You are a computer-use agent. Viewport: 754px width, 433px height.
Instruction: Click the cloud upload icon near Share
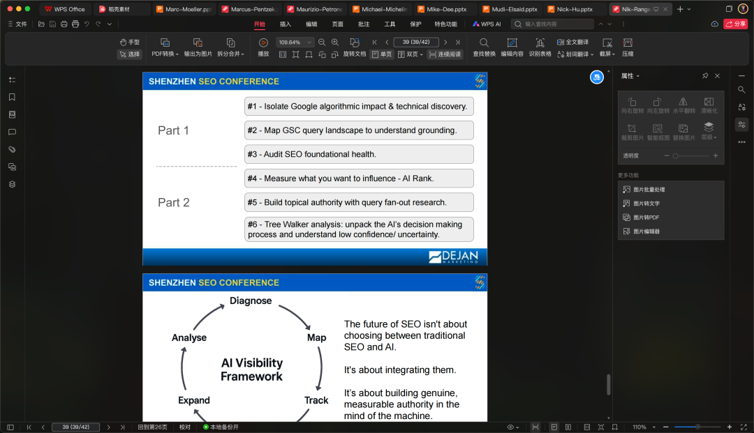[x=715, y=24]
